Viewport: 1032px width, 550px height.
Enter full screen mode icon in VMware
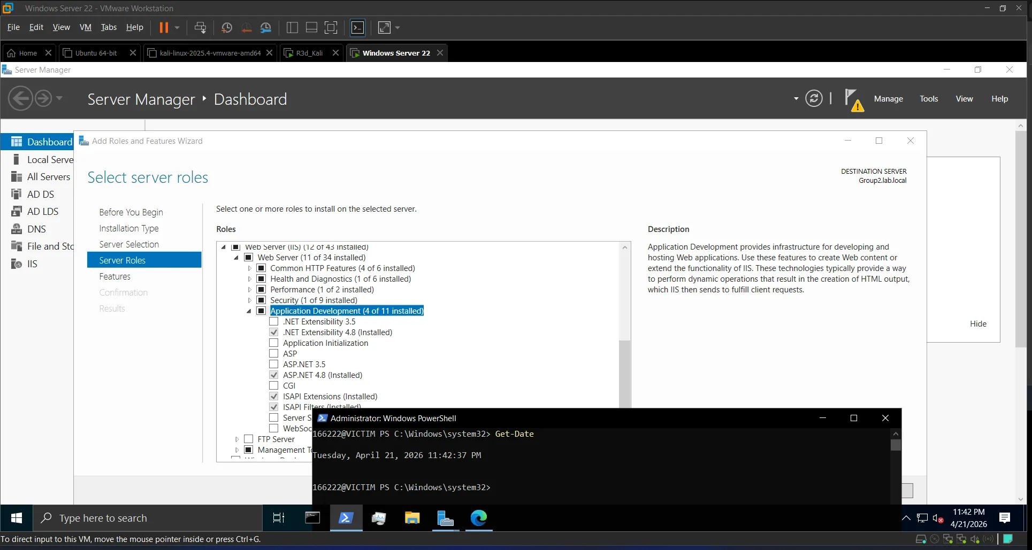tap(331, 27)
